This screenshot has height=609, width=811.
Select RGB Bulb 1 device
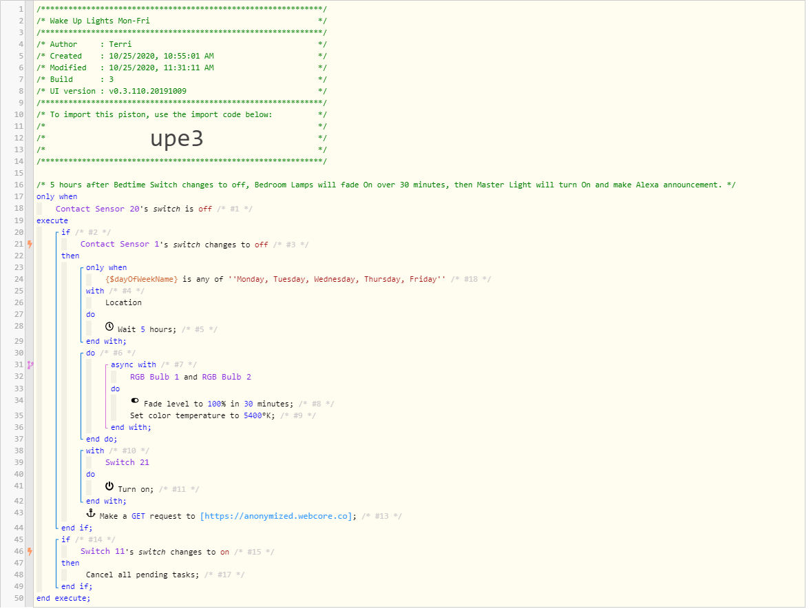(x=155, y=378)
